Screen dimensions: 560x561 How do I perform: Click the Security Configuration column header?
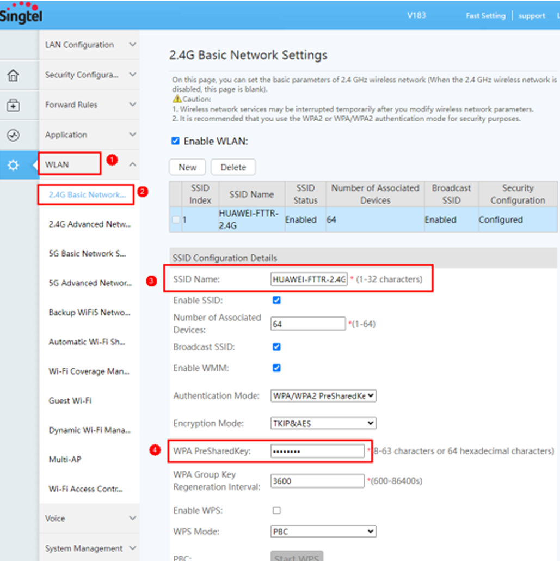coord(518,194)
